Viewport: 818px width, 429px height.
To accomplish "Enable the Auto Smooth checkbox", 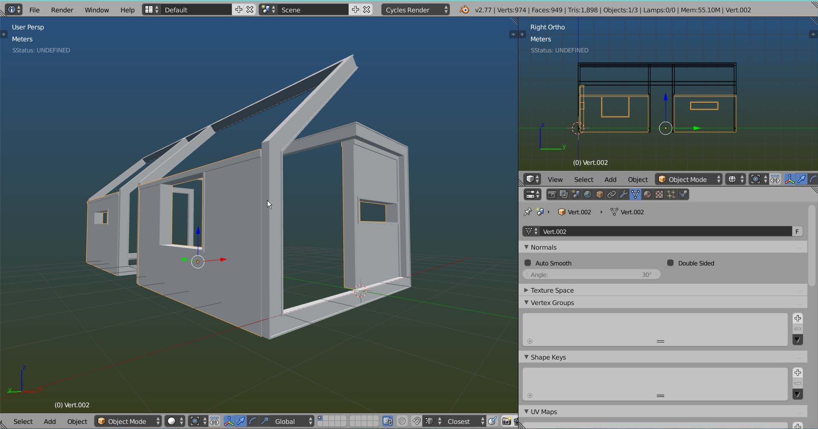I will tap(528, 263).
